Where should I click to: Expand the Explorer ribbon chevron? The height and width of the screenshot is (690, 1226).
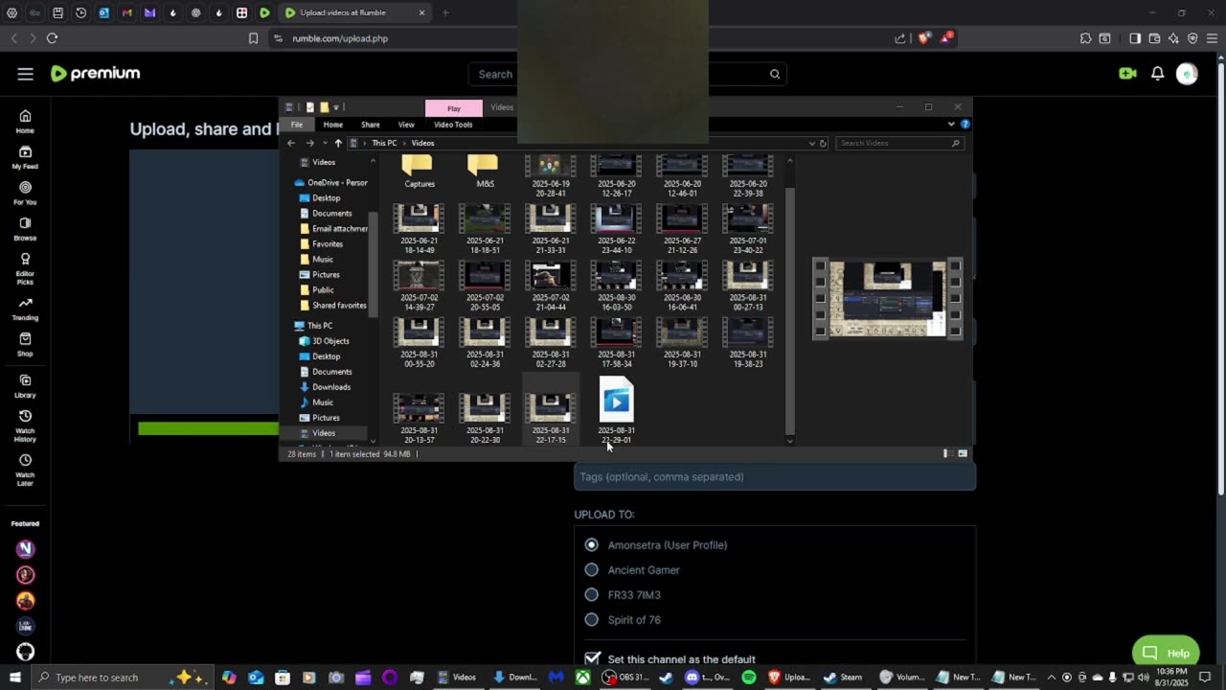[951, 124]
